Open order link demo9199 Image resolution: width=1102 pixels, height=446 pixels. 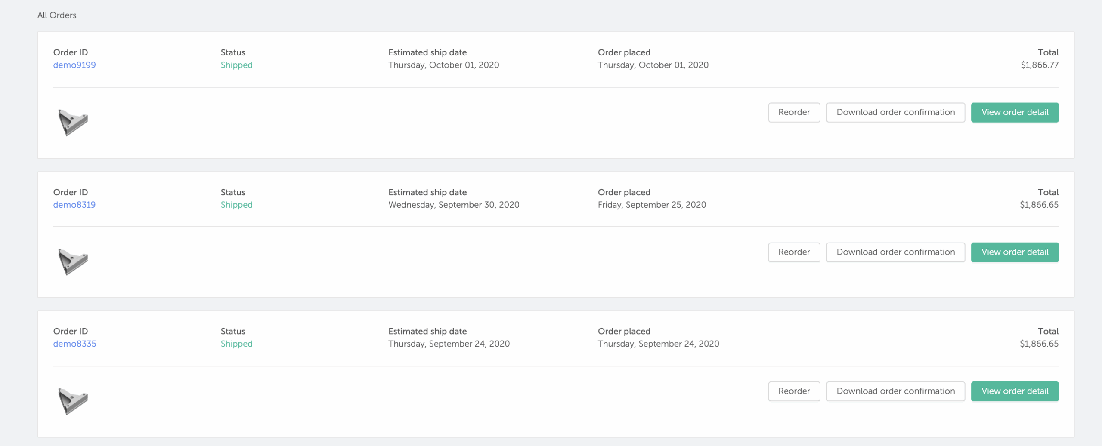click(x=74, y=65)
